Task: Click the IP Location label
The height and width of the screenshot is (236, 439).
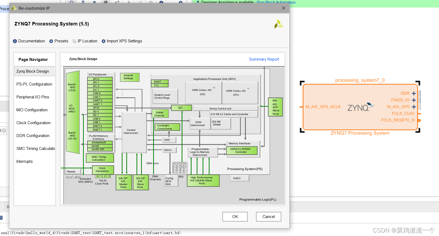Action: [87, 41]
